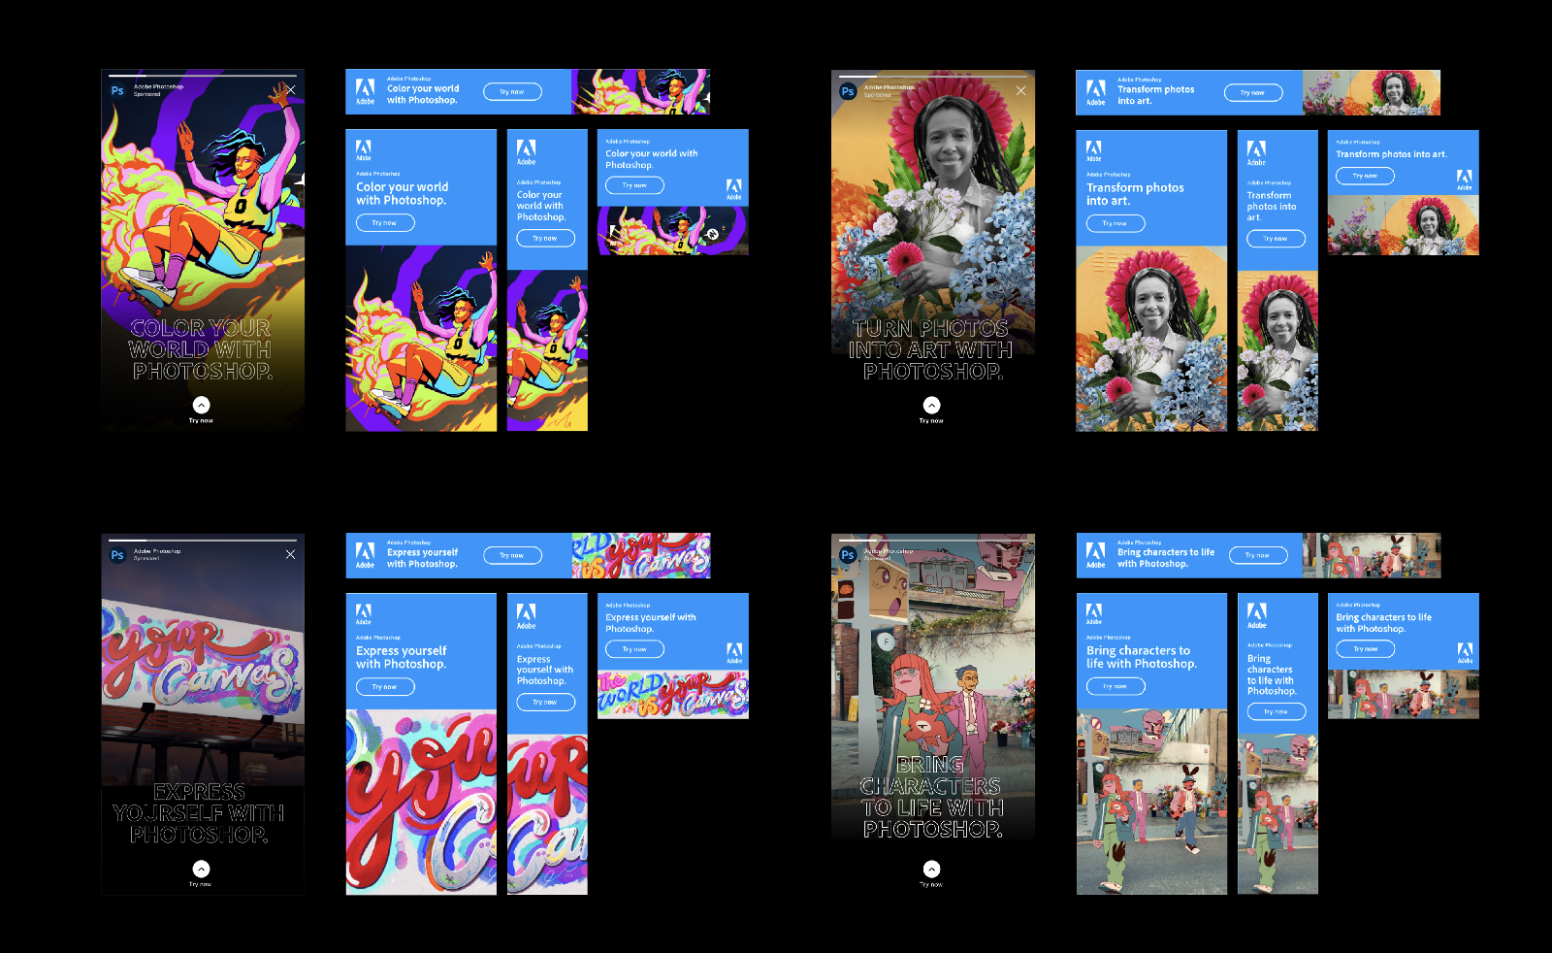Click the progress bar atop the 'Color your world' story
This screenshot has height=953, width=1552.
tap(202, 76)
